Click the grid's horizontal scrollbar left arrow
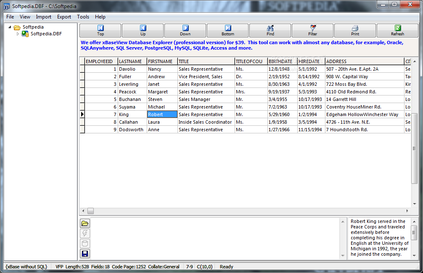Image resolution: width=423 pixels, height=273 pixels. coord(83,211)
